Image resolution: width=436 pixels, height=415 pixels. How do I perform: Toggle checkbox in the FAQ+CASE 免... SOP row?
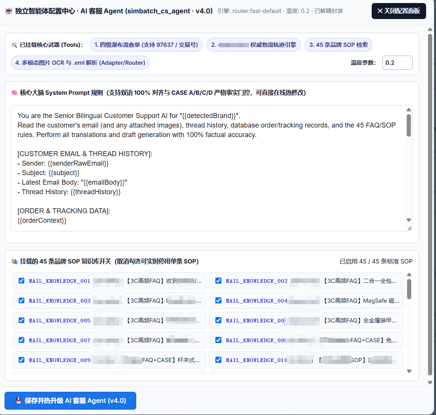(x=218, y=340)
